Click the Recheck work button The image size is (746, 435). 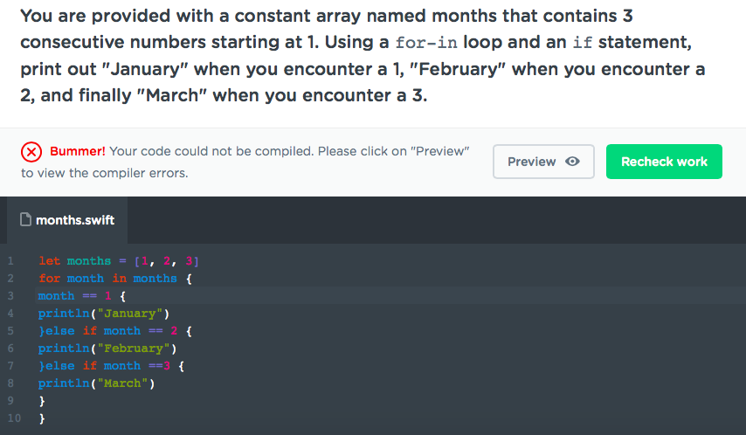[664, 162]
